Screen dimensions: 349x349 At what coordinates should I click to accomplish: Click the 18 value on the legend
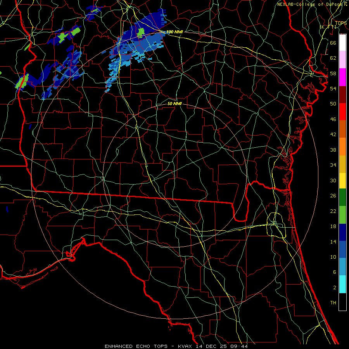click(x=333, y=226)
